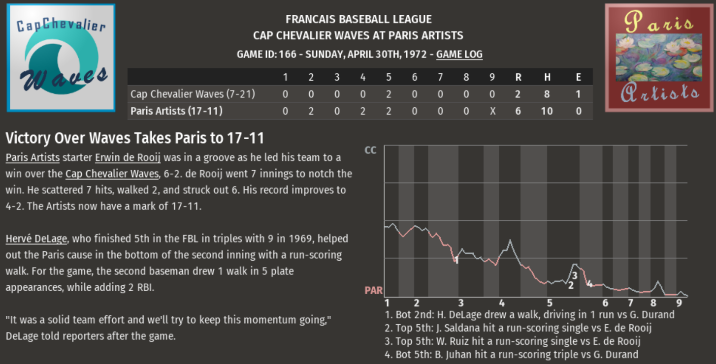Viewport: 716px width, 364px height.
Task: Click the article headline about Paris reaching 17-11
Action: (135, 138)
